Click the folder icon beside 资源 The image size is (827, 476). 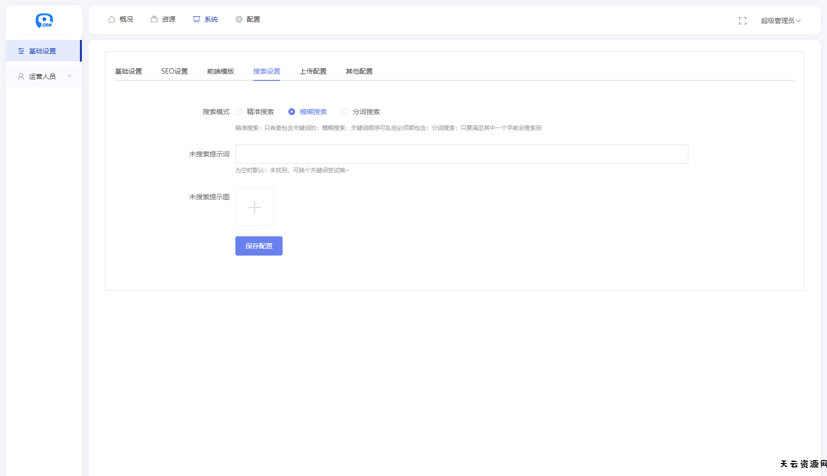coord(154,19)
